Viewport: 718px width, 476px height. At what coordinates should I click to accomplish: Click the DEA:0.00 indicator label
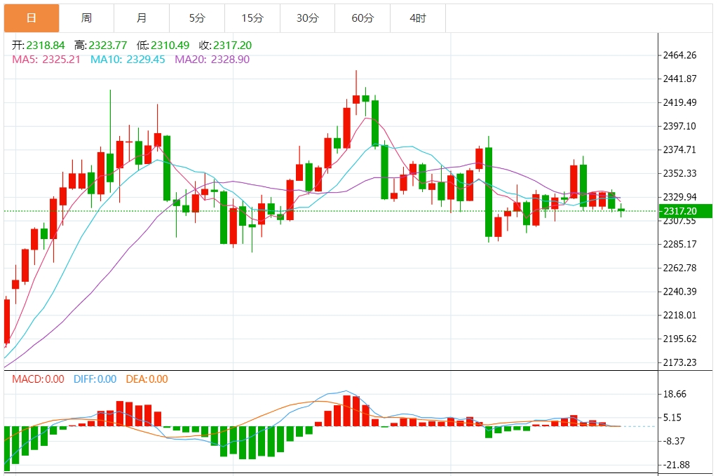click(x=147, y=379)
